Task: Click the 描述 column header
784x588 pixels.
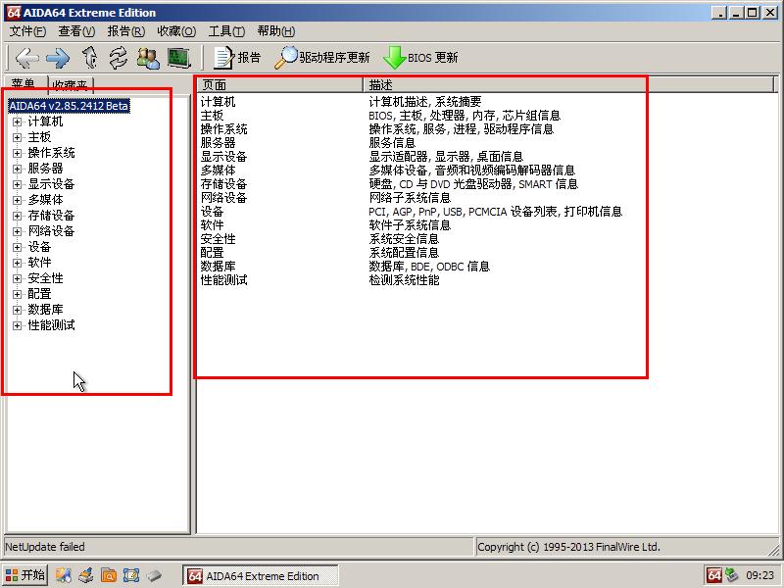Action: pyautogui.click(x=569, y=85)
